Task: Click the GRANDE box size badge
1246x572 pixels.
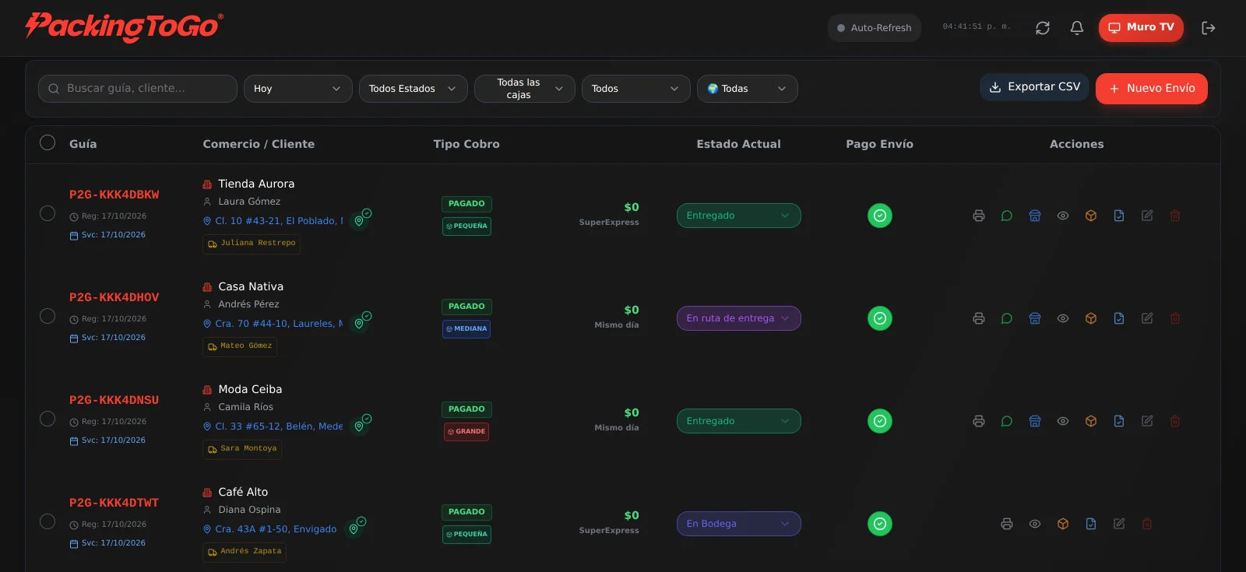Action: (x=466, y=432)
